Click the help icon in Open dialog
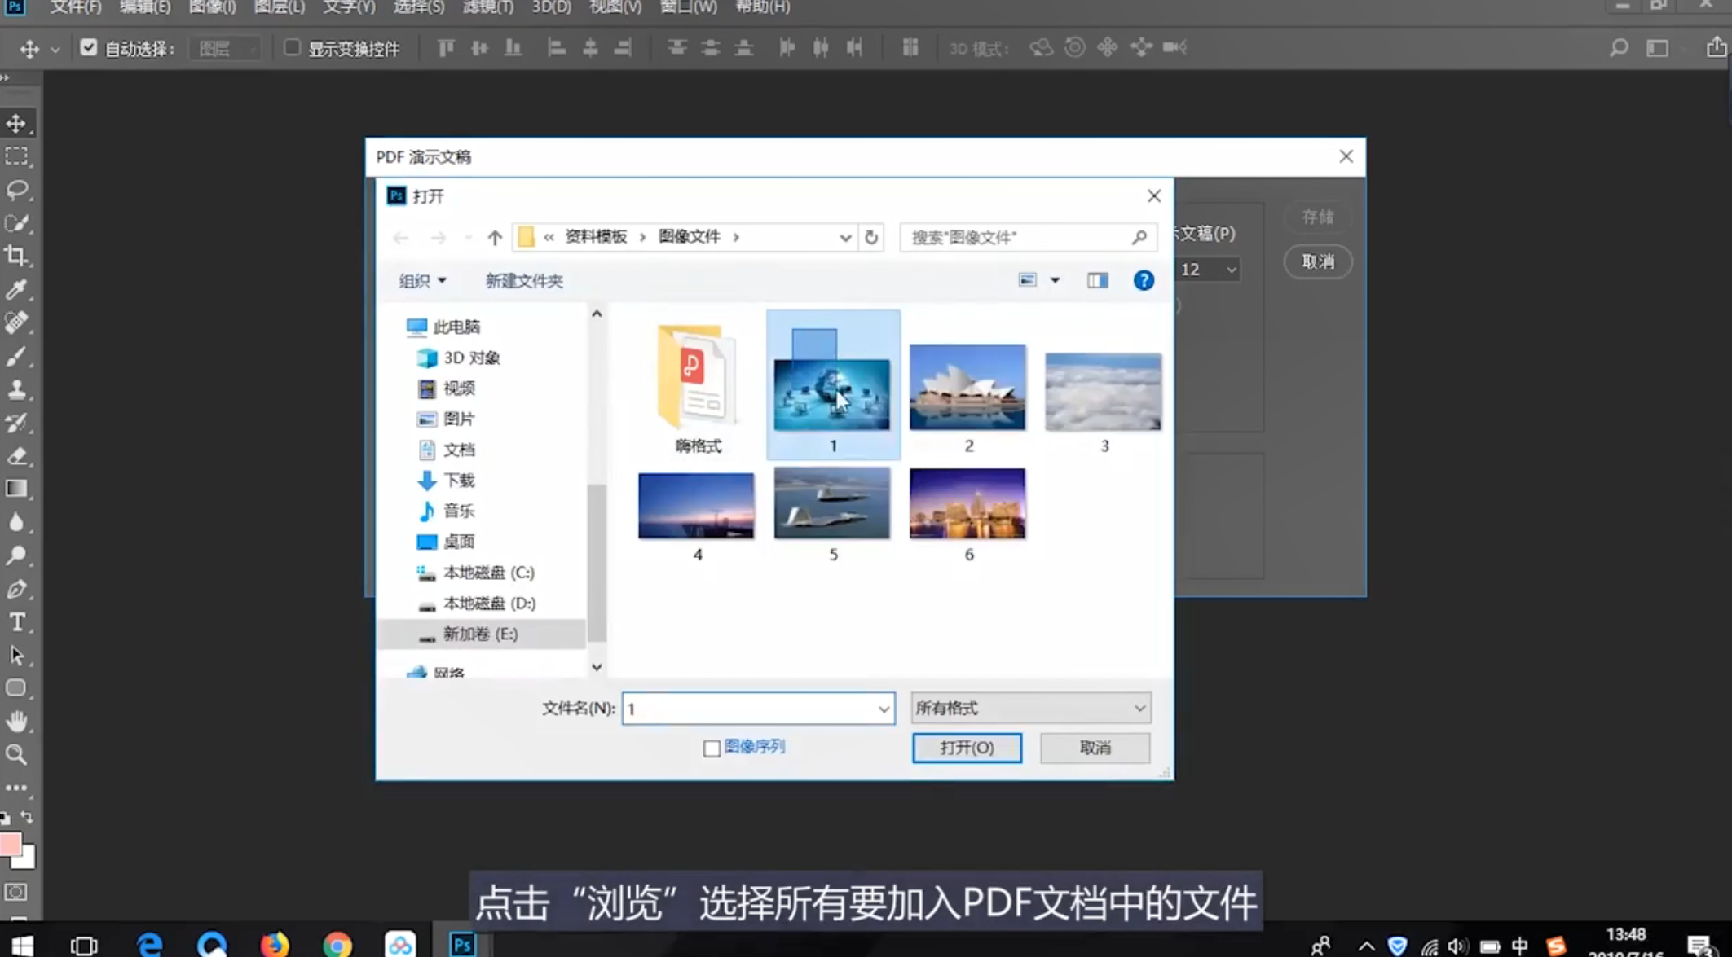 click(x=1144, y=280)
